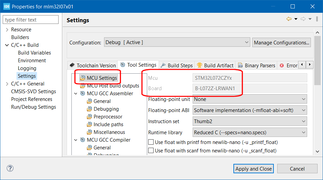Select Environment tree item
This screenshot has height=180, width=323.
pos(32,61)
